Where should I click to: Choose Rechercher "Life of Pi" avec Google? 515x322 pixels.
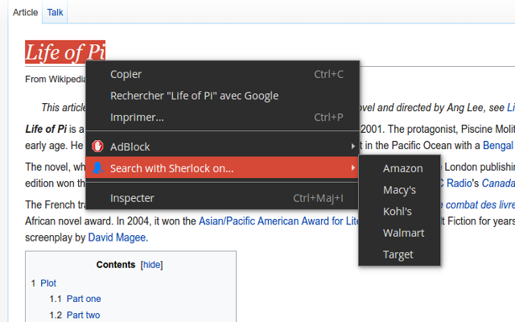pyautogui.click(x=194, y=96)
